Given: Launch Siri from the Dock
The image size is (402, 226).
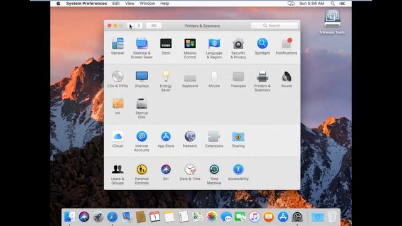Looking at the screenshot, I should pyautogui.click(x=84, y=217).
